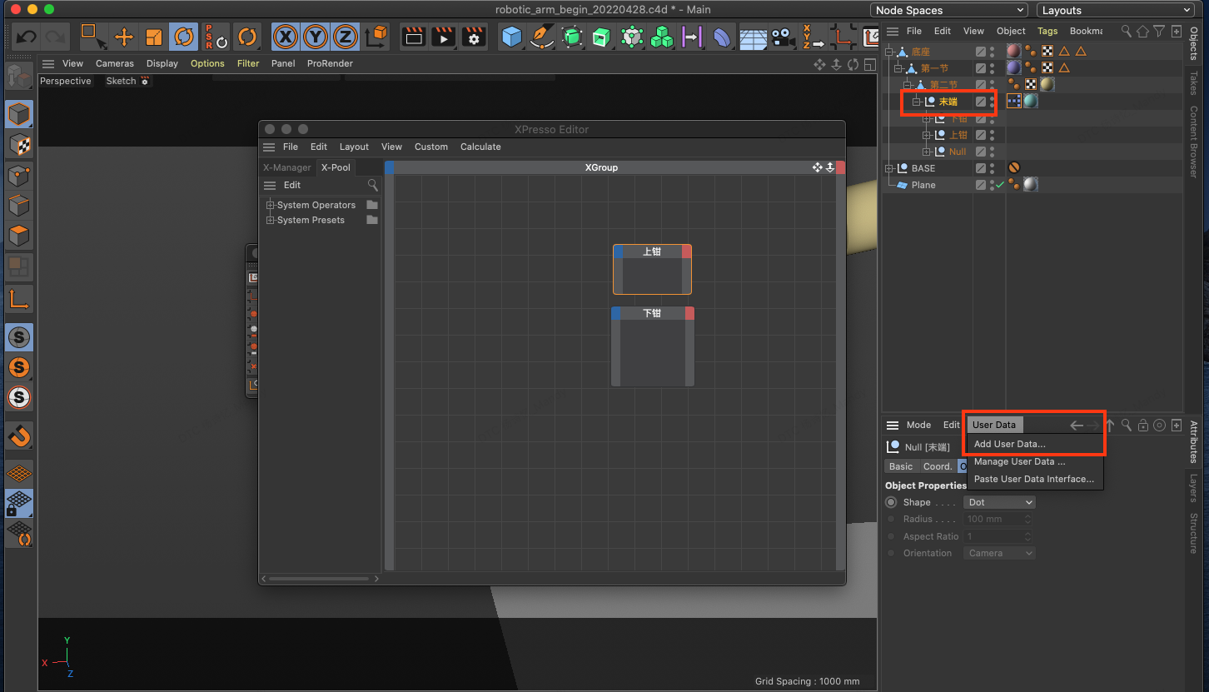Click the lock icon in Attribute Manager
This screenshot has width=1209, height=692.
(x=1143, y=425)
